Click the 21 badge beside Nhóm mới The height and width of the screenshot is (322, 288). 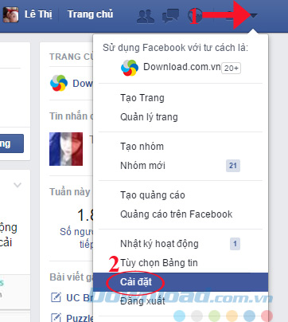point(233,166)
